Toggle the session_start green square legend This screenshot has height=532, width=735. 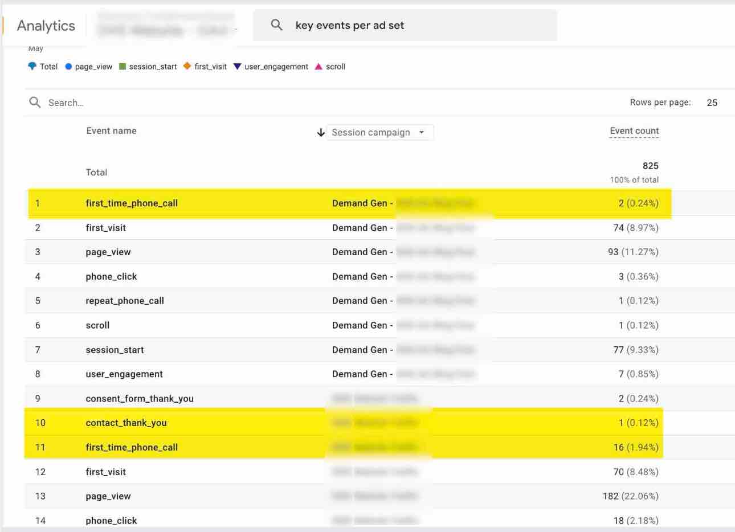point(122,67)
